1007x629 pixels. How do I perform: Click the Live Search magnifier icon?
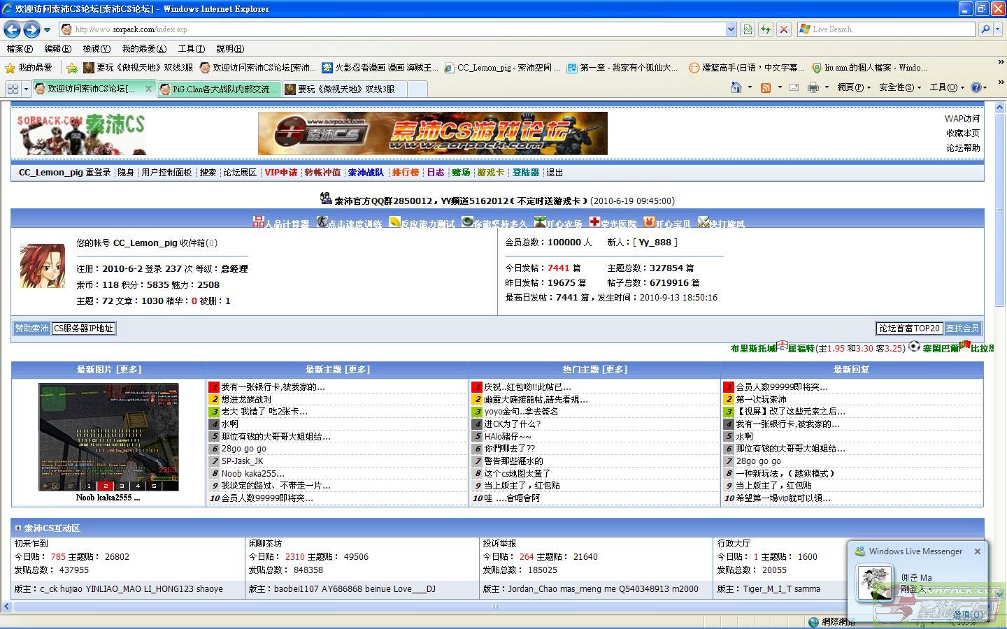[x=985, y=29]
